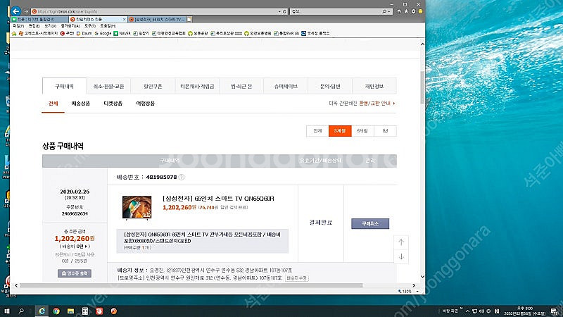
Task: Switch to the 삼성전자 65인치 스마트 TV tab
Action: click(157, 19)
